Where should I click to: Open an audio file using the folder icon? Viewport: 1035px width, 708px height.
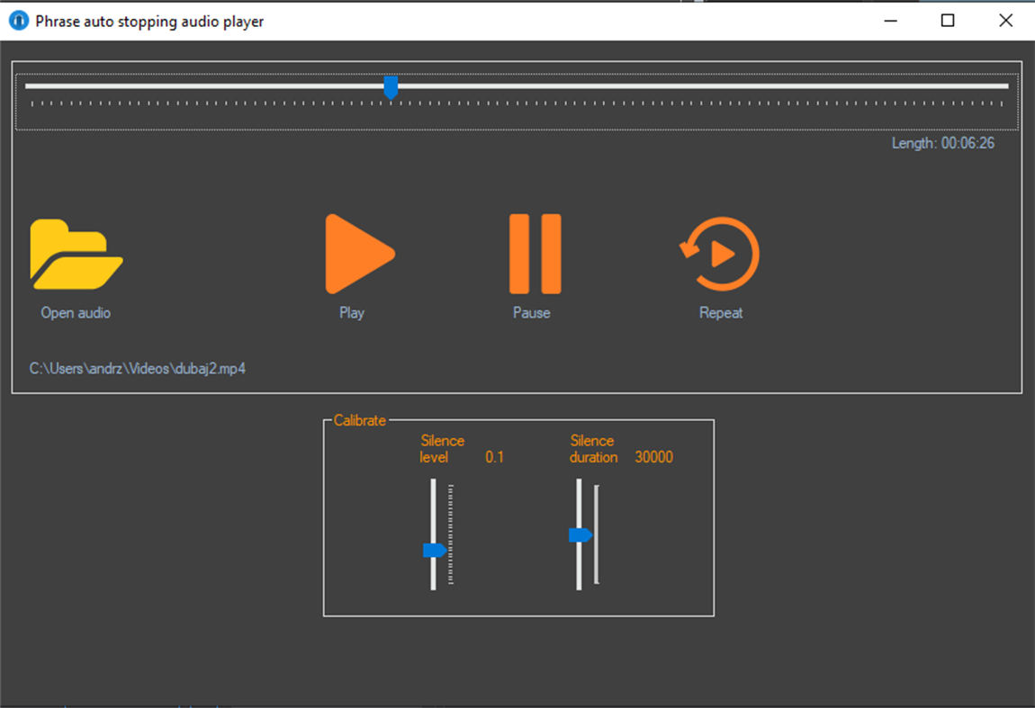pos(76,255)
